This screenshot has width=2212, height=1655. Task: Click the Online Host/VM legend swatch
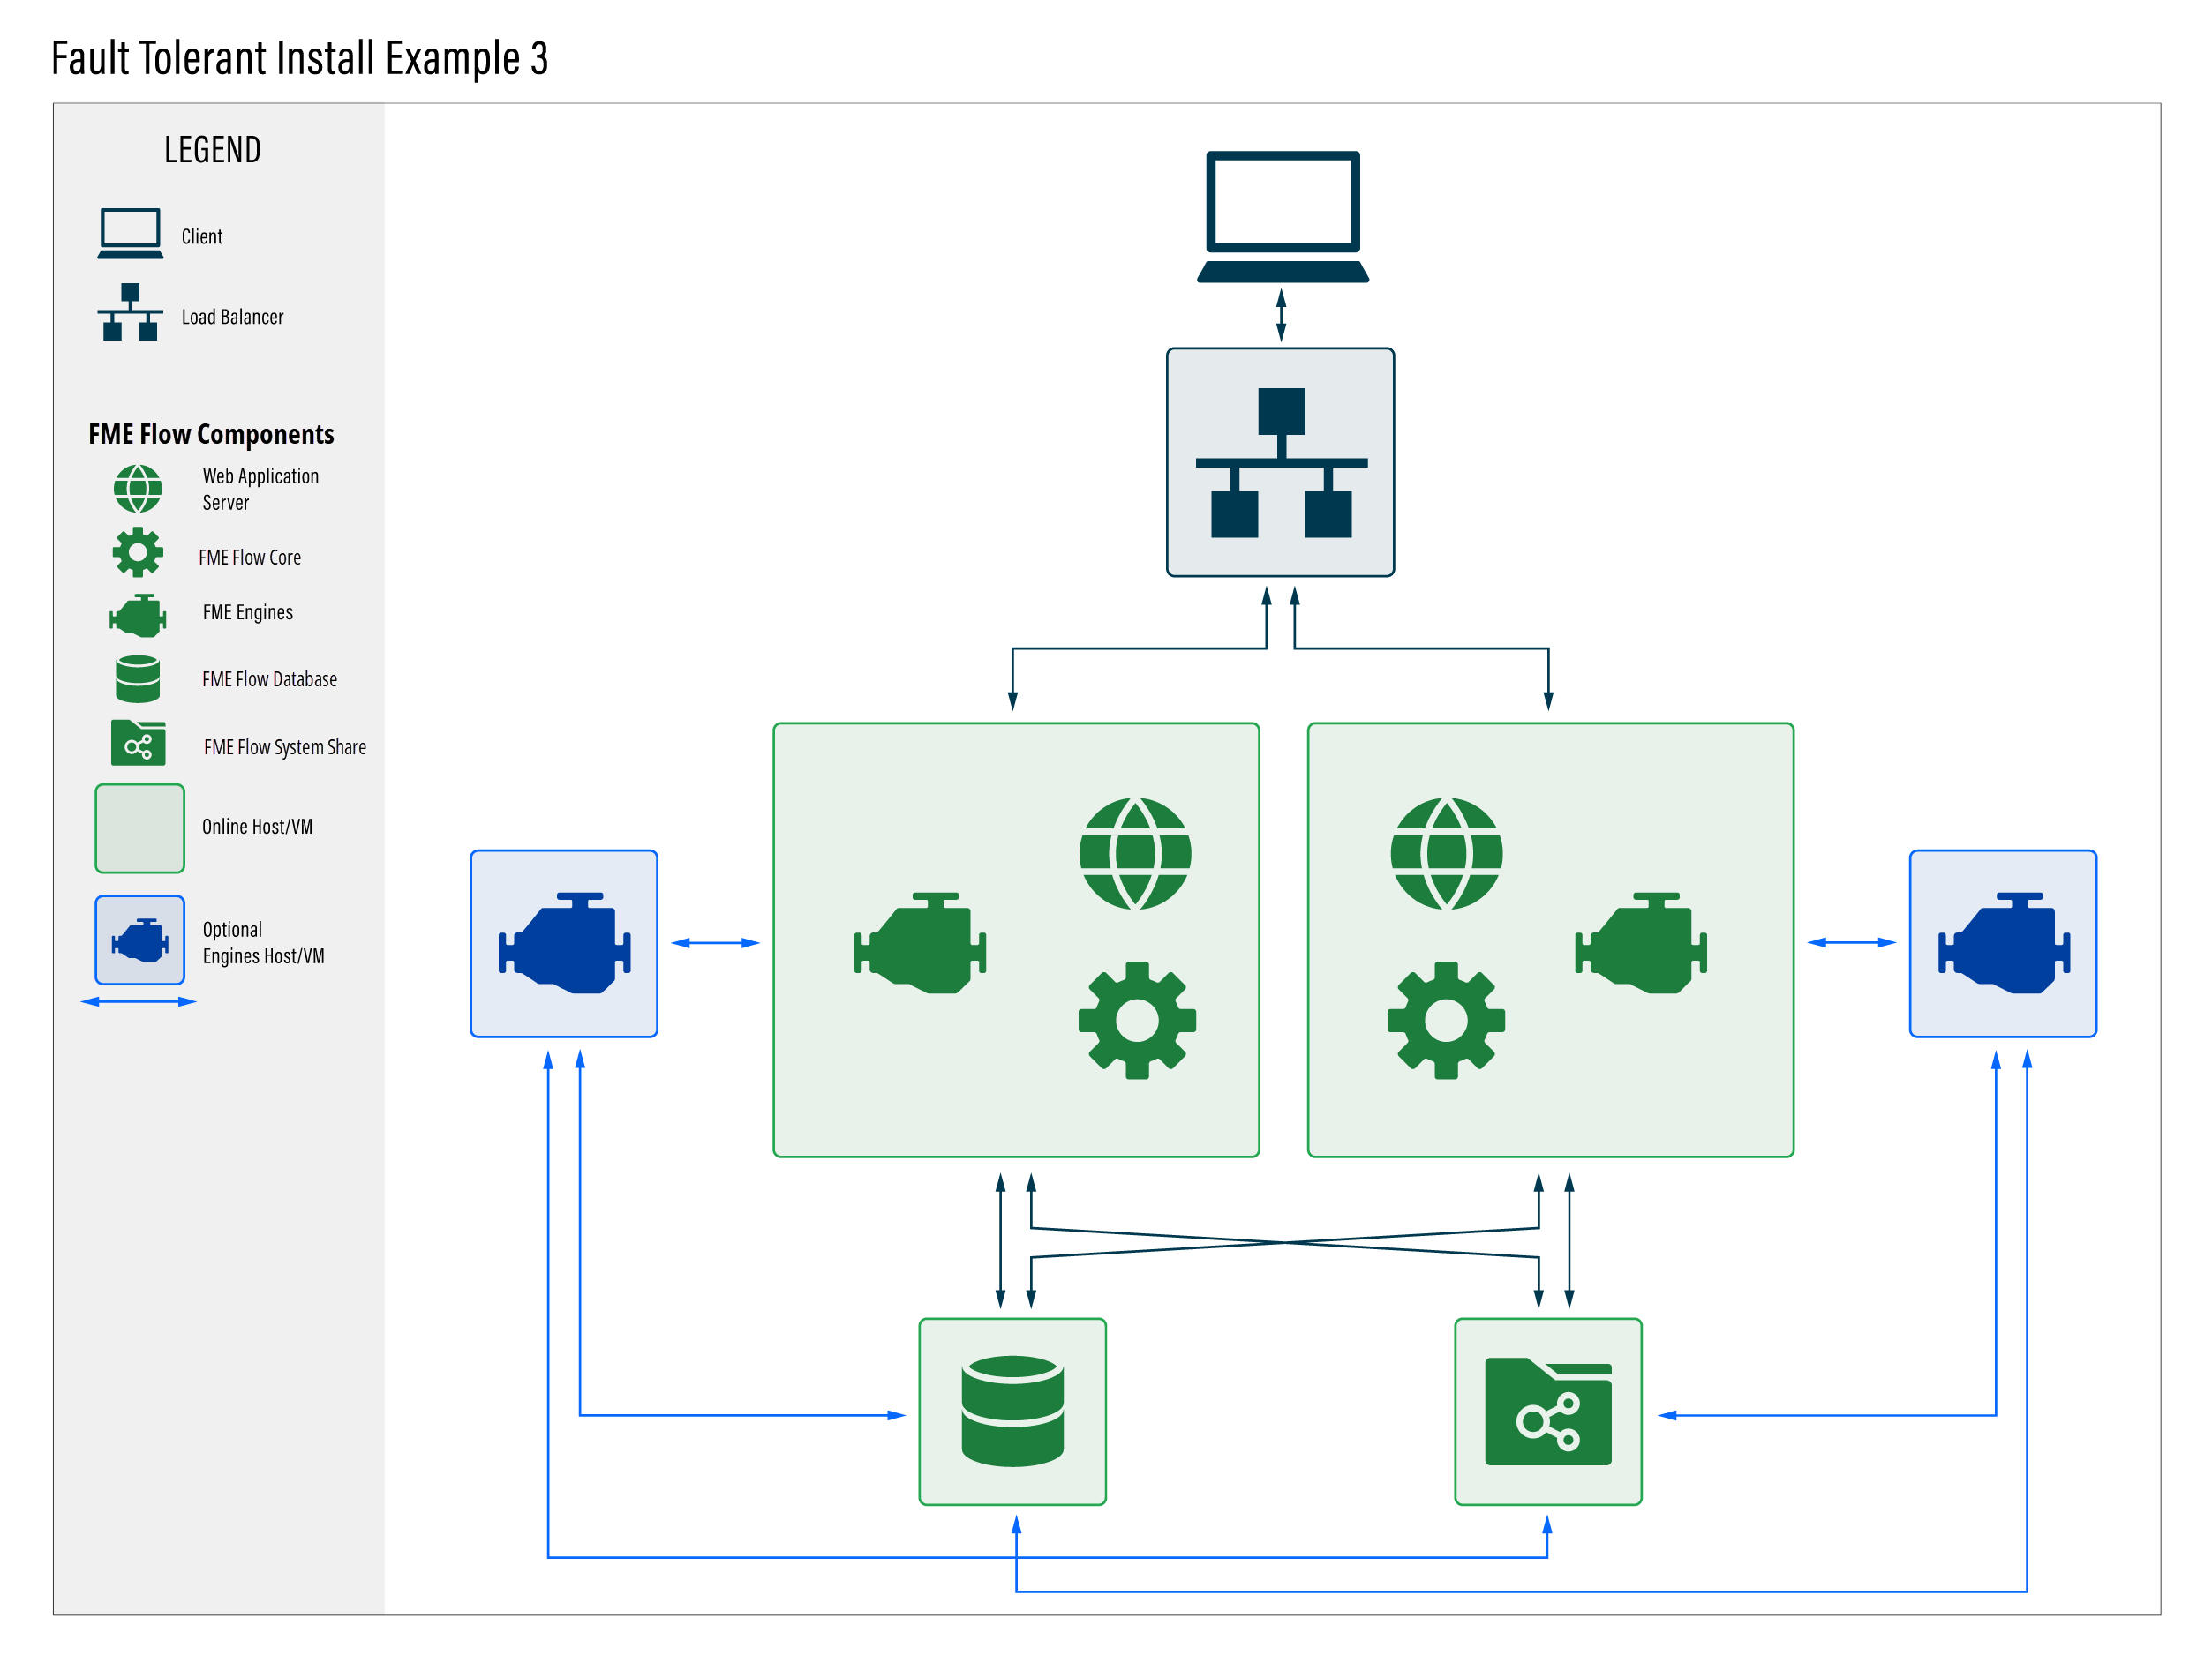pos(140,827)
